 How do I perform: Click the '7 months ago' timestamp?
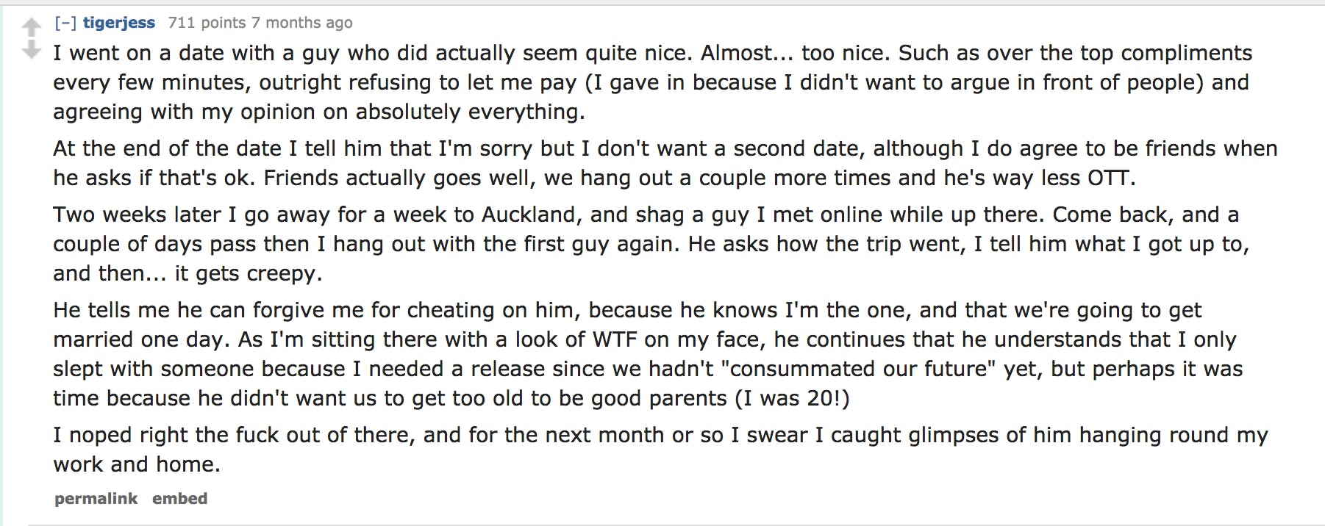(302, 23)
